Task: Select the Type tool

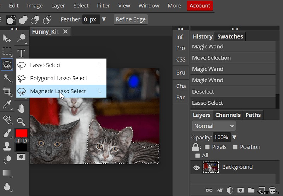Action: click(x=22, y=53)
